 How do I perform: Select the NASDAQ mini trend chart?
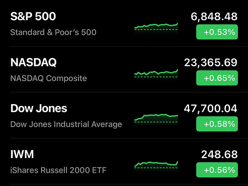(156, 73)
